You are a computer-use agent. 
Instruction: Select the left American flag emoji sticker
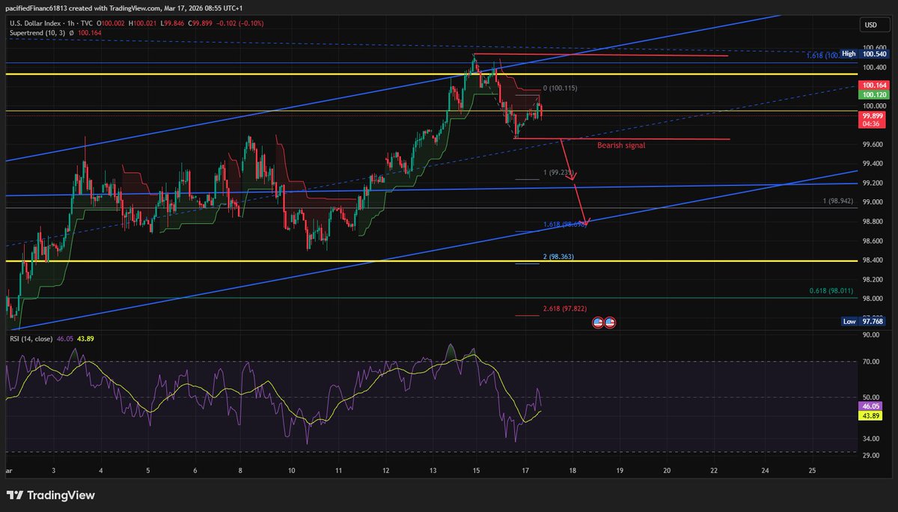596,322
